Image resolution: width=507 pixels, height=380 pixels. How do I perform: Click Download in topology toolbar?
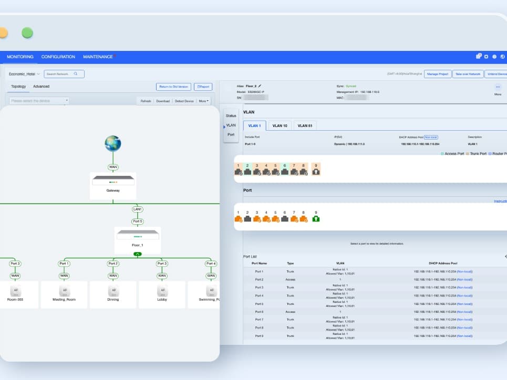tap(163, 101)
